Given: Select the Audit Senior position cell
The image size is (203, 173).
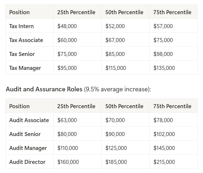Looking at the screenshot, I should click(x=25, y=134).
